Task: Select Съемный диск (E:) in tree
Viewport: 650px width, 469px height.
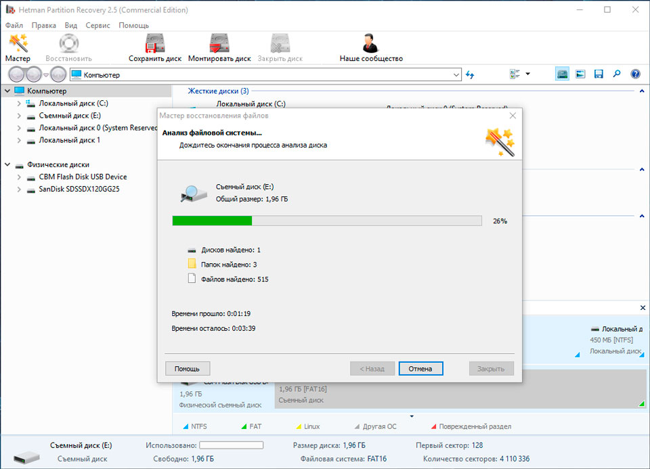Action: pos(70,116)
